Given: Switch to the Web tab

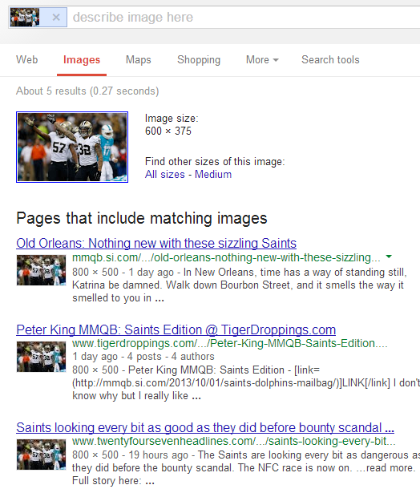Looking at the screenshot, I should (x=27, y=59).
